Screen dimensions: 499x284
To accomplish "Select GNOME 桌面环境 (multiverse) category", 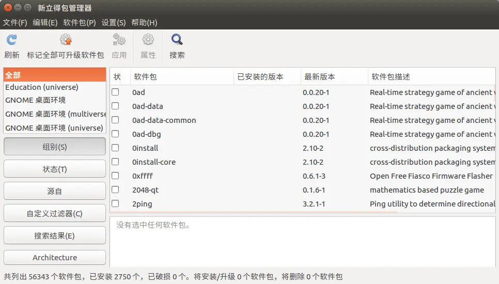I will click(x=55, y=114).
